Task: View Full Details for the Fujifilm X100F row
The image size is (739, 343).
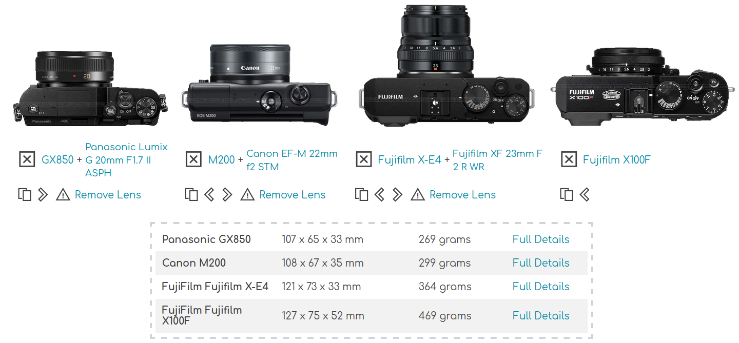Action: tap(541, 316)
